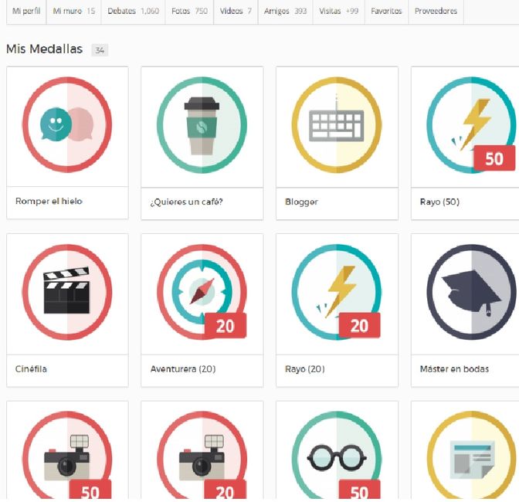
Task: Click the Blogger keyboard medal icon
Action: point(337,125)
